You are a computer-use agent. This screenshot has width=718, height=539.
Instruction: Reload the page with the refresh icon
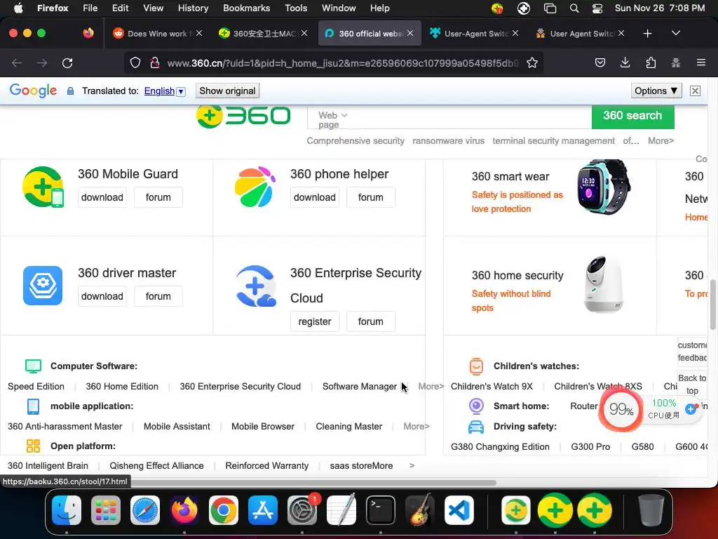coord(67,62)
